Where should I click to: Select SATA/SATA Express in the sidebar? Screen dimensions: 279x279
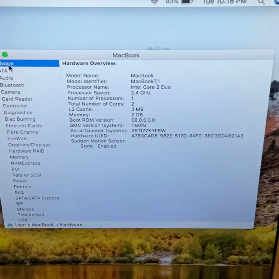(x=37, y=198)
